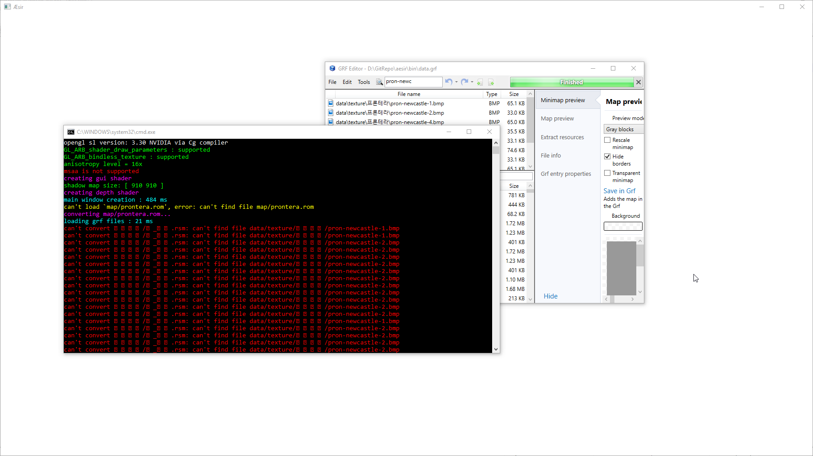Click the search magnifier icon in GRF Editor
This screenshot has width=813, height=456.
pos(379,82)
